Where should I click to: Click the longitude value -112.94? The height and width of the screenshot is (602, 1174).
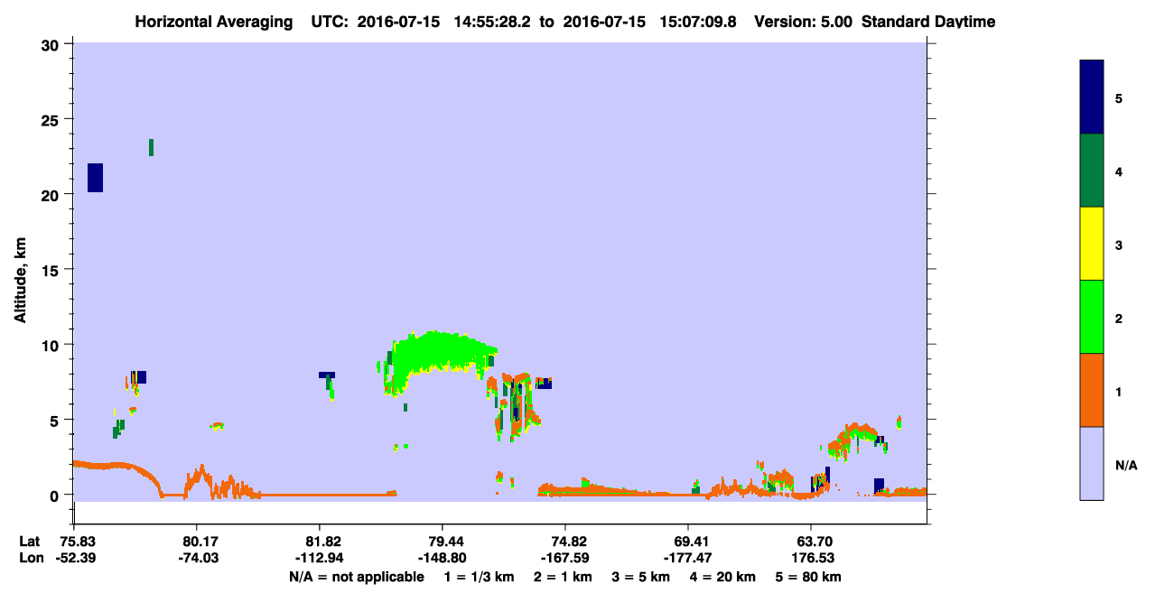pyautogui.click(x=320, y=558)
